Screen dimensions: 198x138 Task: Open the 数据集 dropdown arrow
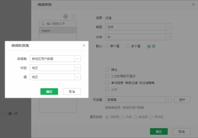78,59
